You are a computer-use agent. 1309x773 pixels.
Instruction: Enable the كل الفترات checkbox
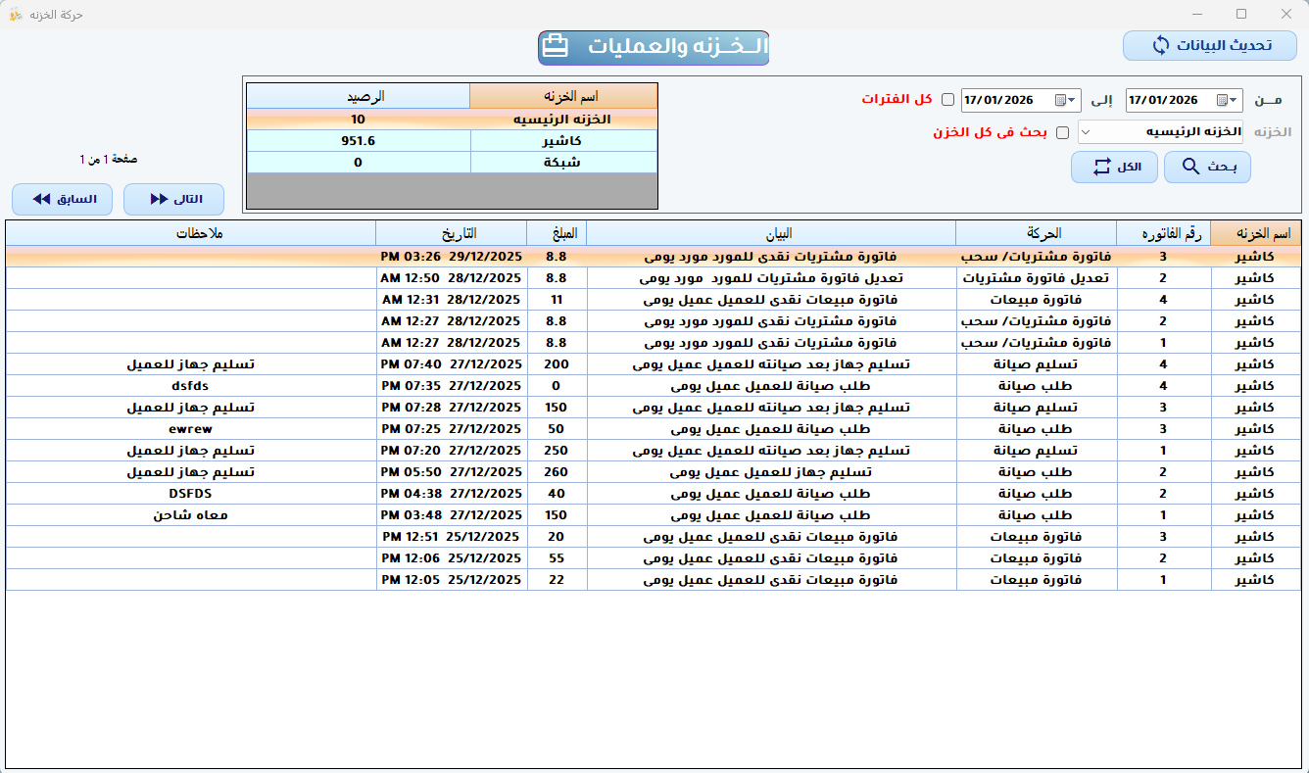click(x=947, y=100)
